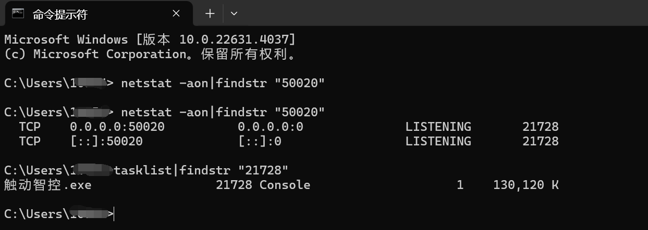This screenshot has width=648, height=230.
Task: Click the Console session name text
Action: [285, 185]
